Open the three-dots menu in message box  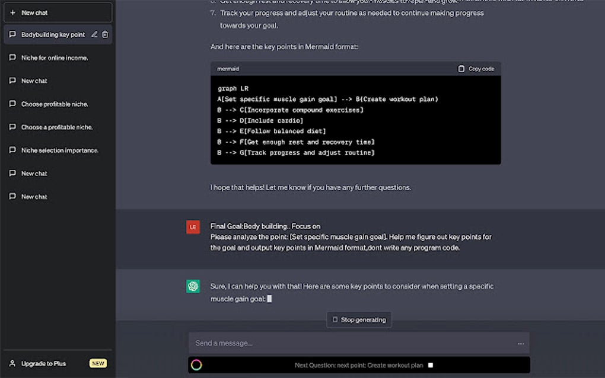(x=521, y=344)
